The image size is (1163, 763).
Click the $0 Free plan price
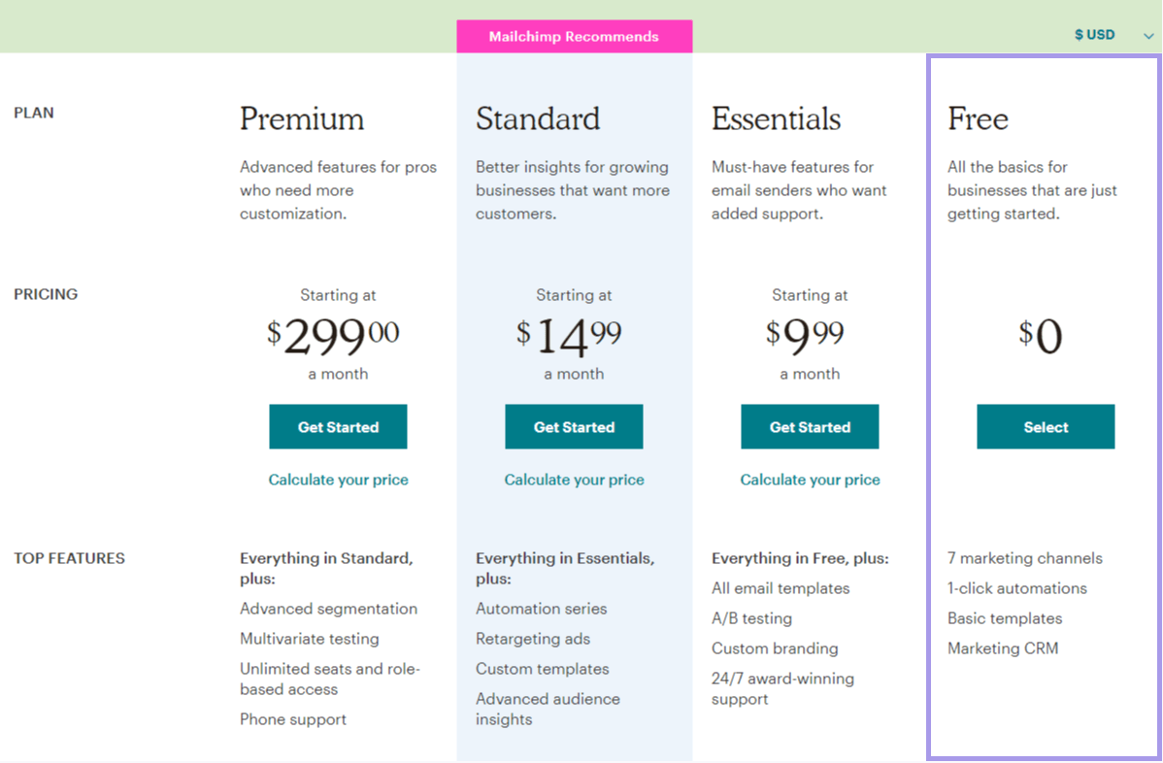(x=1041, y=335)
